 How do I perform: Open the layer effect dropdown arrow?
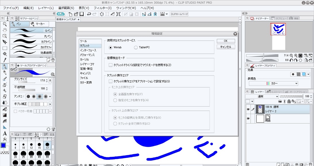click(x=308, y=74)
